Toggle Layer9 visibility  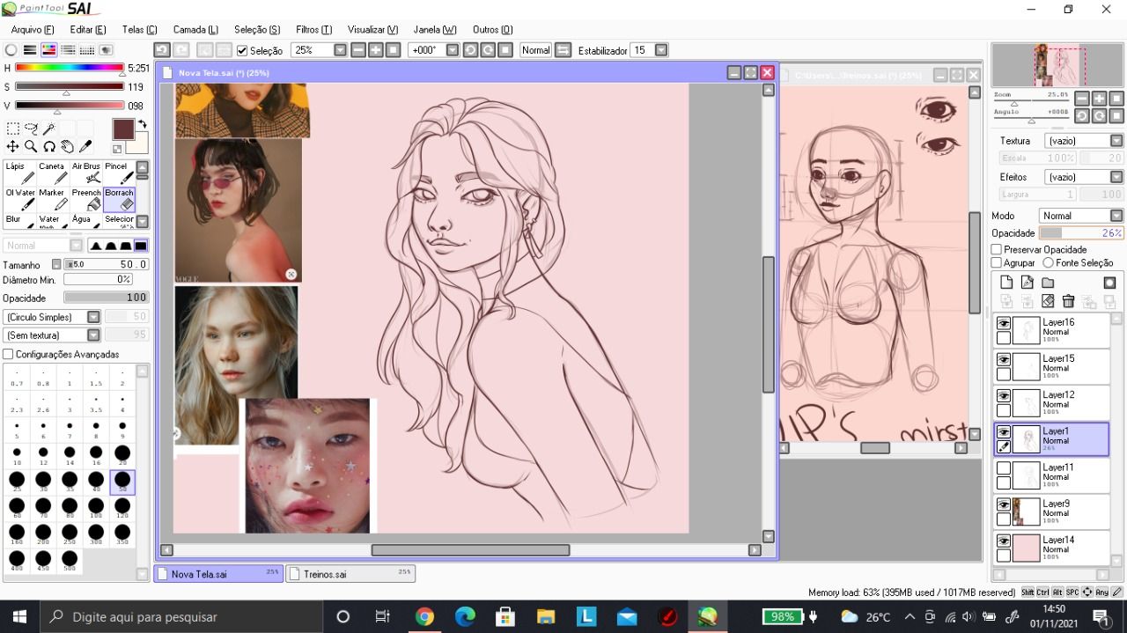tap(1004, 504)
